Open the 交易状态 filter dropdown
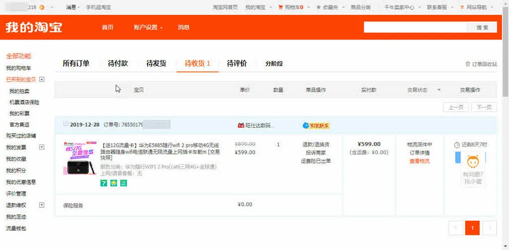Screen dimensions: 509x250 pos(439,90)
